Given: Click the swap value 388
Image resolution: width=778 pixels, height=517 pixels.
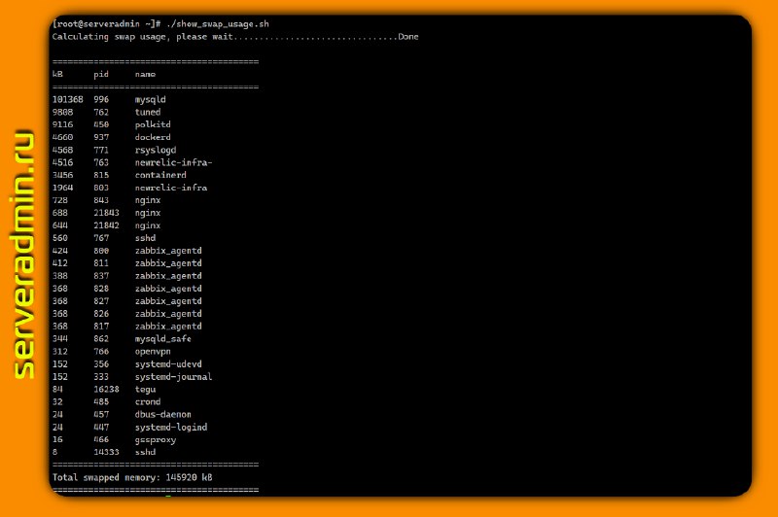Looking at the screenshot, I should pyautogui.click(x=60, y=276).
